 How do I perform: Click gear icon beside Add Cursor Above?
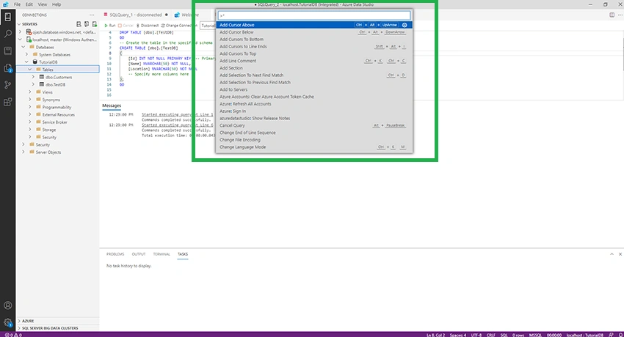[x=404, y=25]
